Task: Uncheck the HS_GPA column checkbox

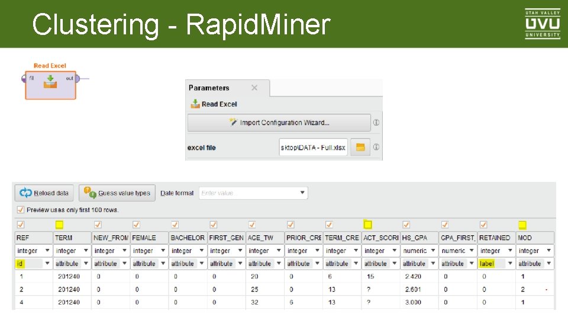Action: (x=406, y=225)
